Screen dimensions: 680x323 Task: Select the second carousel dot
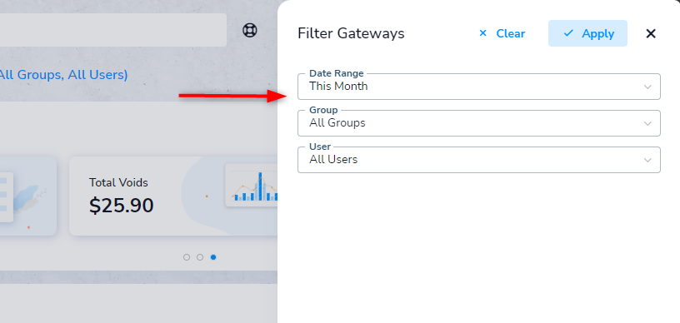(x=200, y=257)
